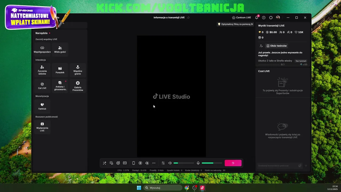Open the profile avatar menu

point(278,17)
